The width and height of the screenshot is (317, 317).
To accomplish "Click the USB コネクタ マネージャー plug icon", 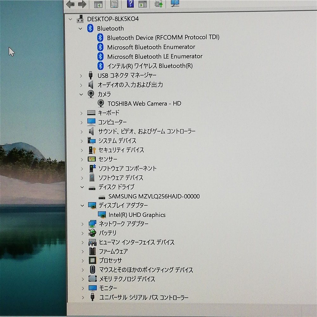I will tap(91, 75).
